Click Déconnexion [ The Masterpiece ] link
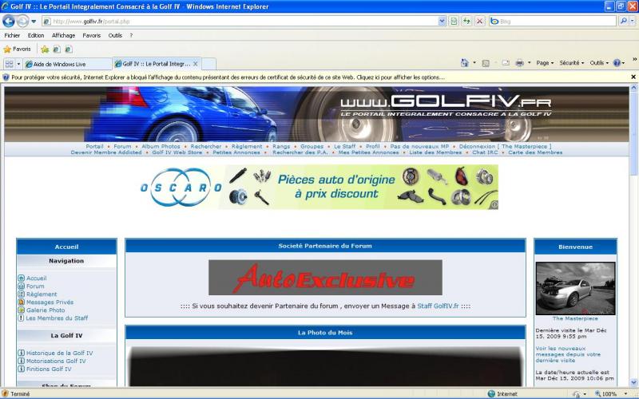The width and height of the screenshot is (639, 399). 506,146
